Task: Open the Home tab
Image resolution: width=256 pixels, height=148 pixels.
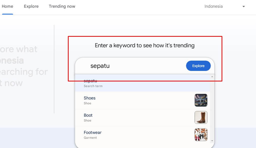Action: point(7,6)
